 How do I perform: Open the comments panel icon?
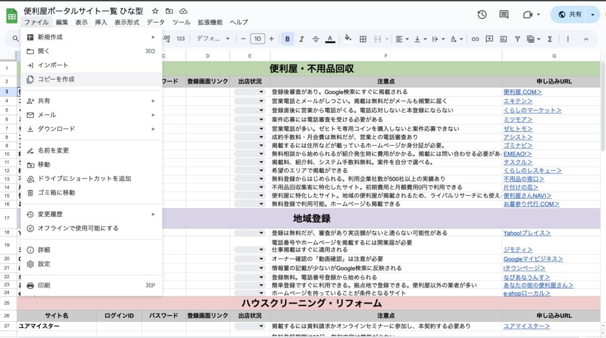tap(504, 15)
